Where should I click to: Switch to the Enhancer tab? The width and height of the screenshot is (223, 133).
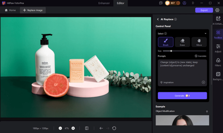click(104, 3)
